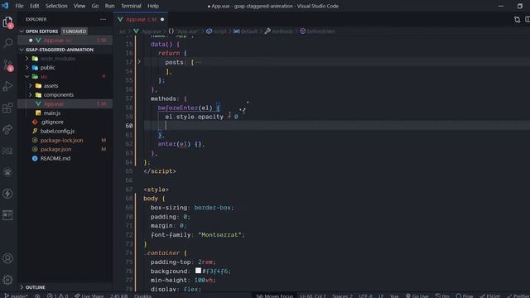Click Go Live in status bar
The image size is (530, 298).
pyautogui.click(x=417, y=296)
